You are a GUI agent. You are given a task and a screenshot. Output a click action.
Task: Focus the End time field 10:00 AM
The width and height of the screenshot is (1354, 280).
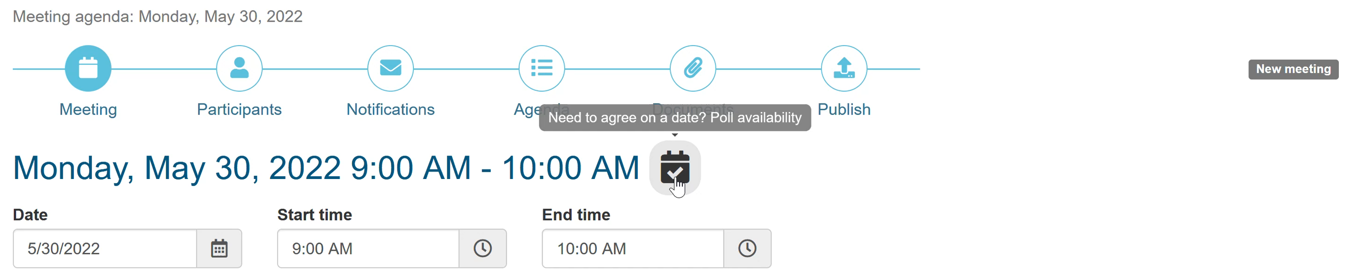point(632,248)
